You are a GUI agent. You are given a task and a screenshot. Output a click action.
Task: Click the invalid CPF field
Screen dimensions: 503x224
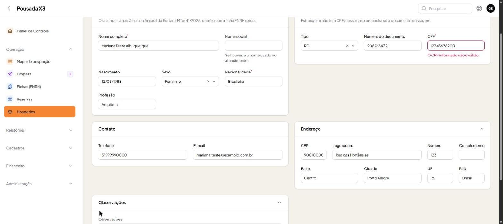point(456,46)
